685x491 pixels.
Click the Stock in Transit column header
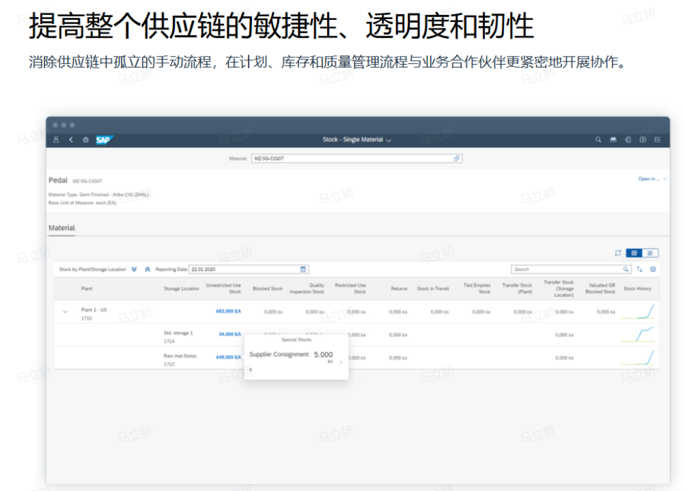pos(433,288)
